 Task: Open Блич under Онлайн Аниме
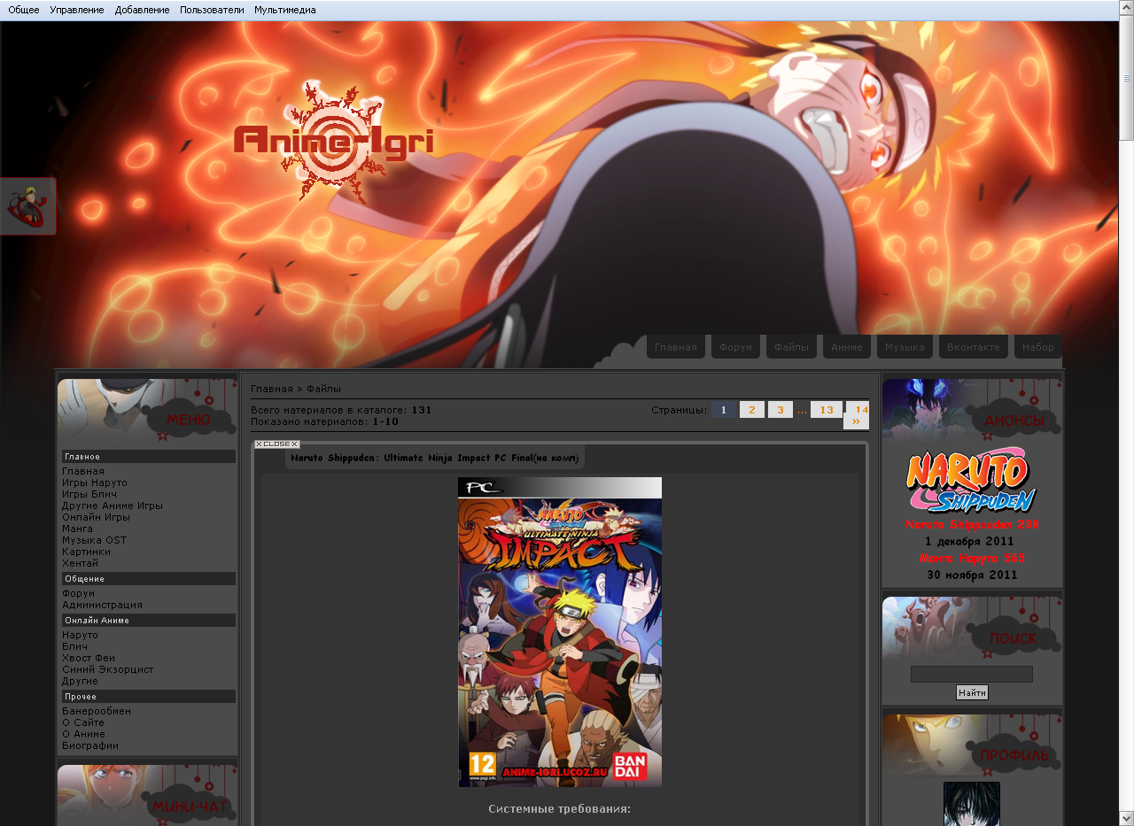(74, 646)
